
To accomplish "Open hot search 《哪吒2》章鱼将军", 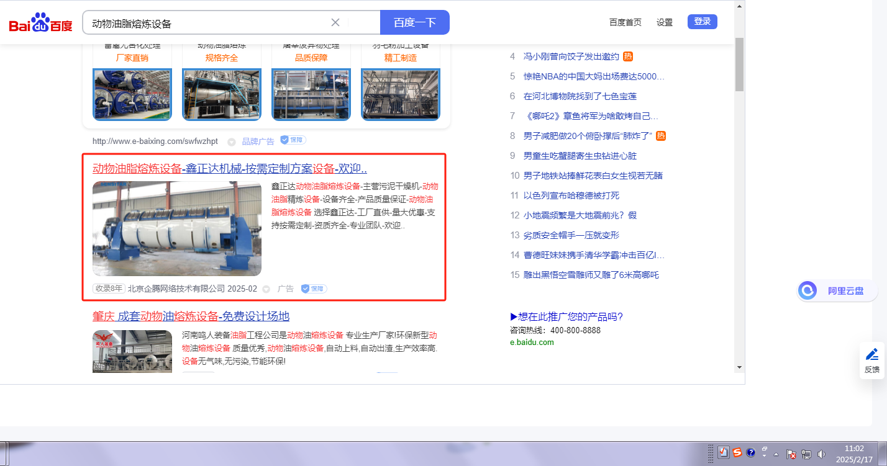I will (x=591, y=116).
